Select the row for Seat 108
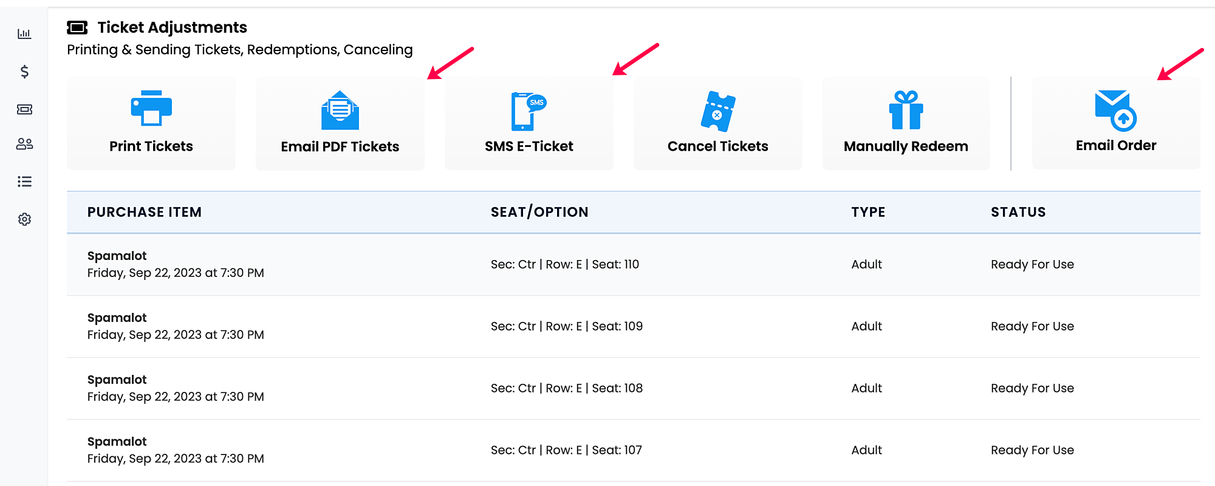Viewport: 1215px width, 486px height. (634, 388)
